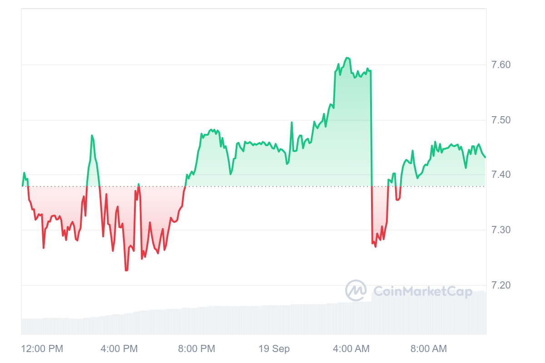This screenshot has width=545, height=363.
Task: Select the 12:00 PM time label
Action: (x=42, y=349)
